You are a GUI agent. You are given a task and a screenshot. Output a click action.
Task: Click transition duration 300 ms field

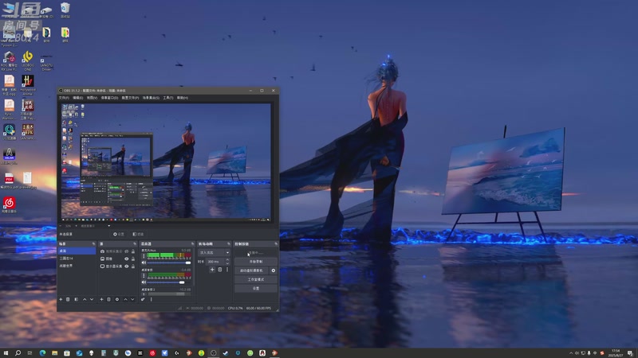pyautogui.click(x=216, y=262)
